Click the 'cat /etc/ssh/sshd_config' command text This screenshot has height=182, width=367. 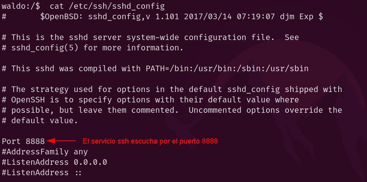[x=107, y=6]
